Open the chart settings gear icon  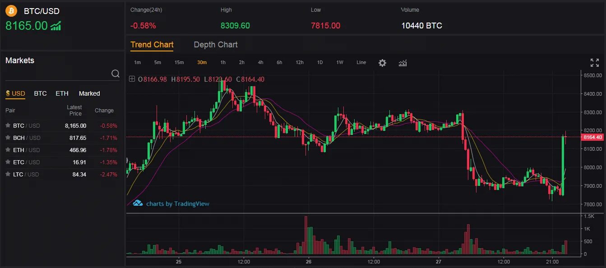[382, 63]
